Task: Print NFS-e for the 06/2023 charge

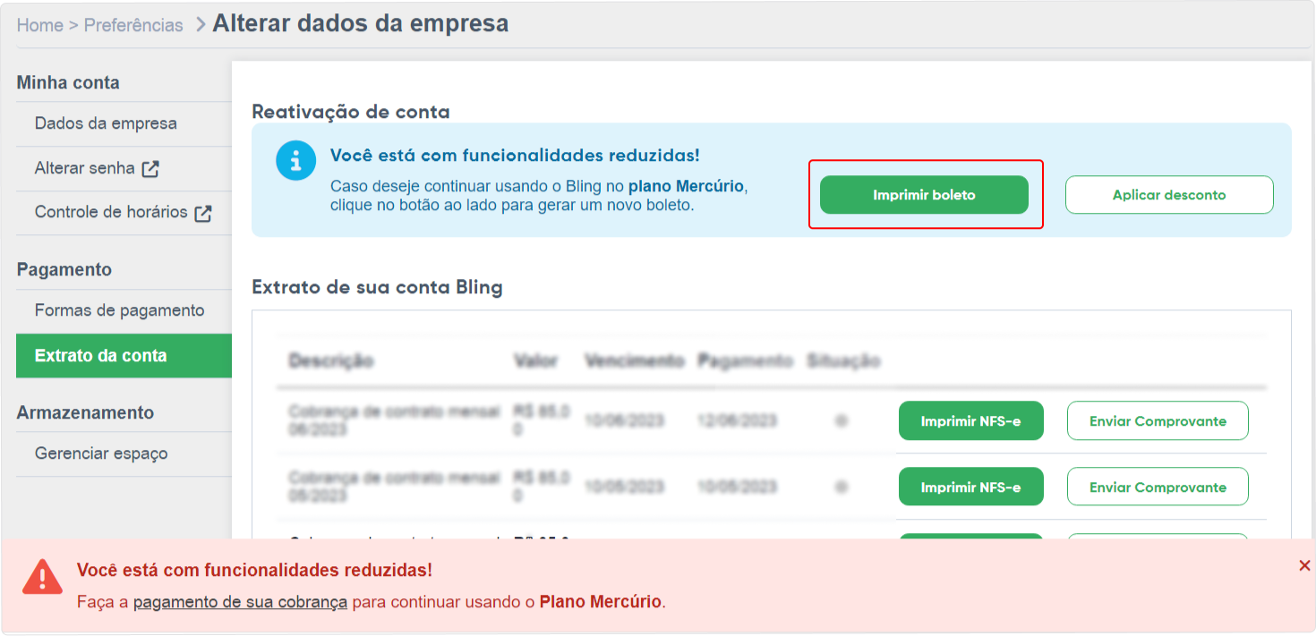Action: tap(970, 420)
